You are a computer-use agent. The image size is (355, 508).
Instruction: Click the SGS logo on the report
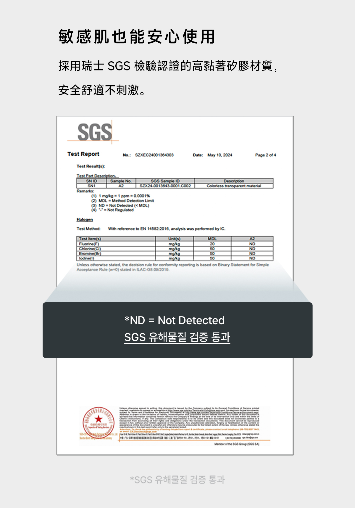pyautogui.click(x=95, y=132)
